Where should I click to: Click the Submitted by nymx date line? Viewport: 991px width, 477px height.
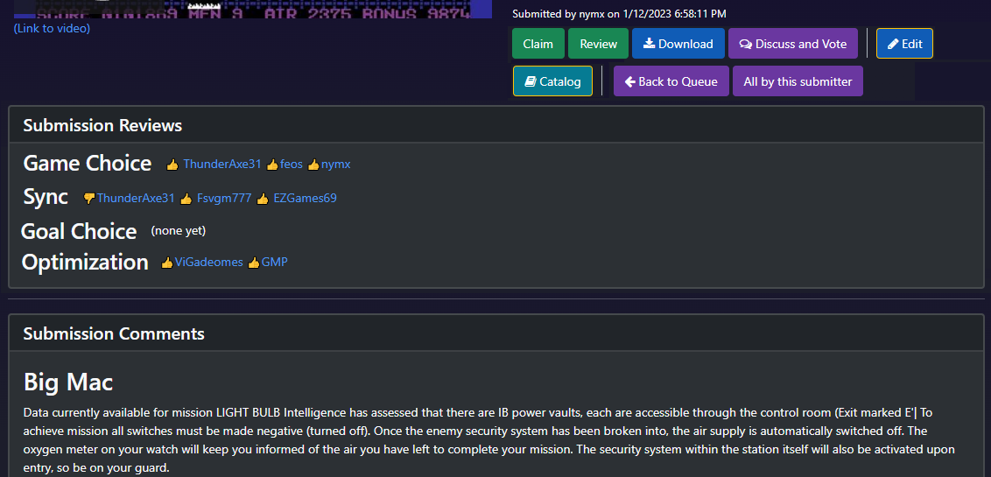pos(620,13)
